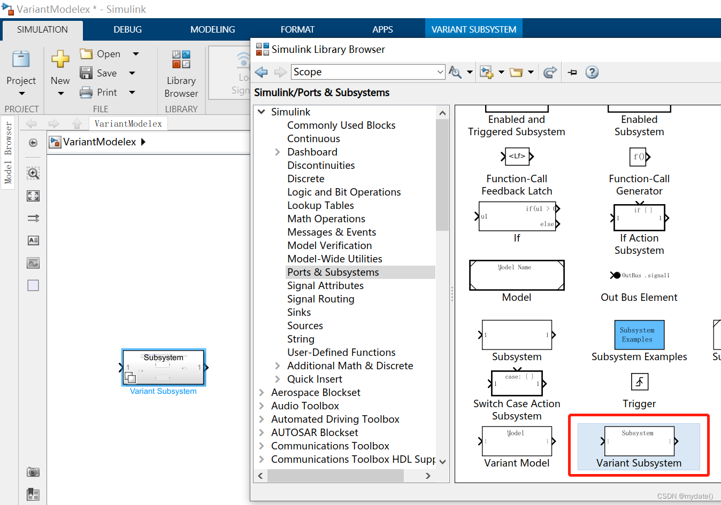Select the VariantModelex canvas tab
The width and height of the screenshot is (721, 505).
pos(128,123)
